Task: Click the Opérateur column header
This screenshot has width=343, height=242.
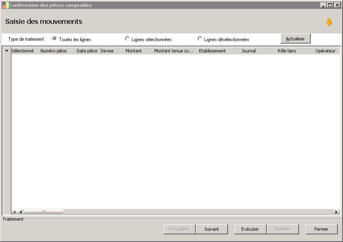Action: pyautogui.click(x=325, y=51)
